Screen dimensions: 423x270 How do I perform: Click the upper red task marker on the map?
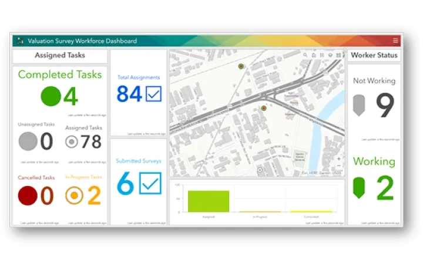241,66
